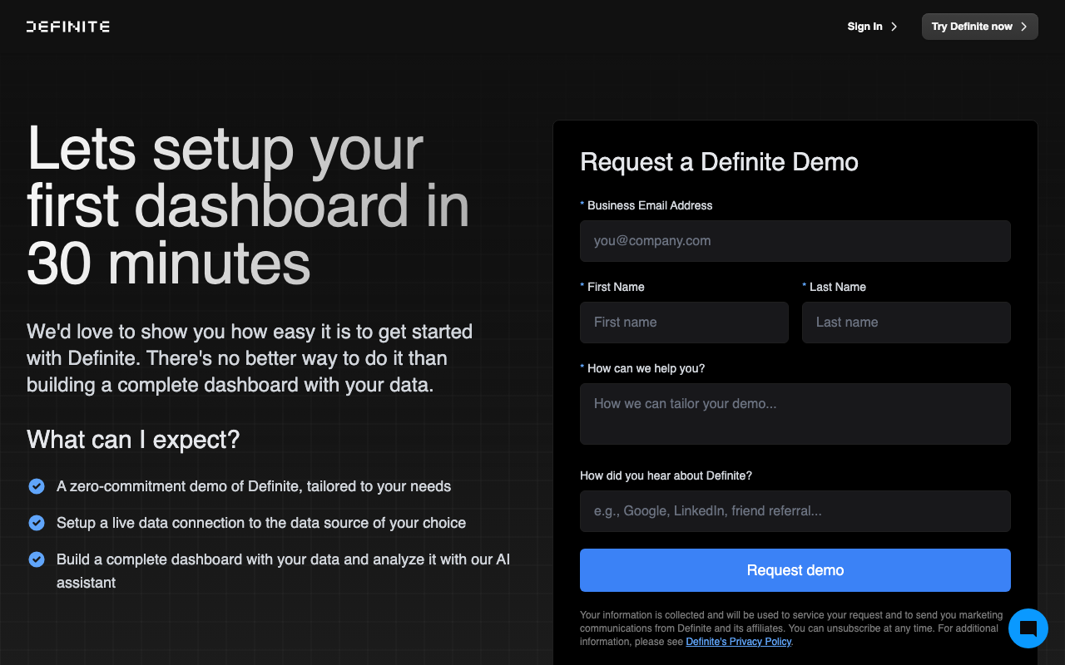Click the text Build a complete dashboard with your data
This screenshot has height=665, width=1065.
point(283,571)
